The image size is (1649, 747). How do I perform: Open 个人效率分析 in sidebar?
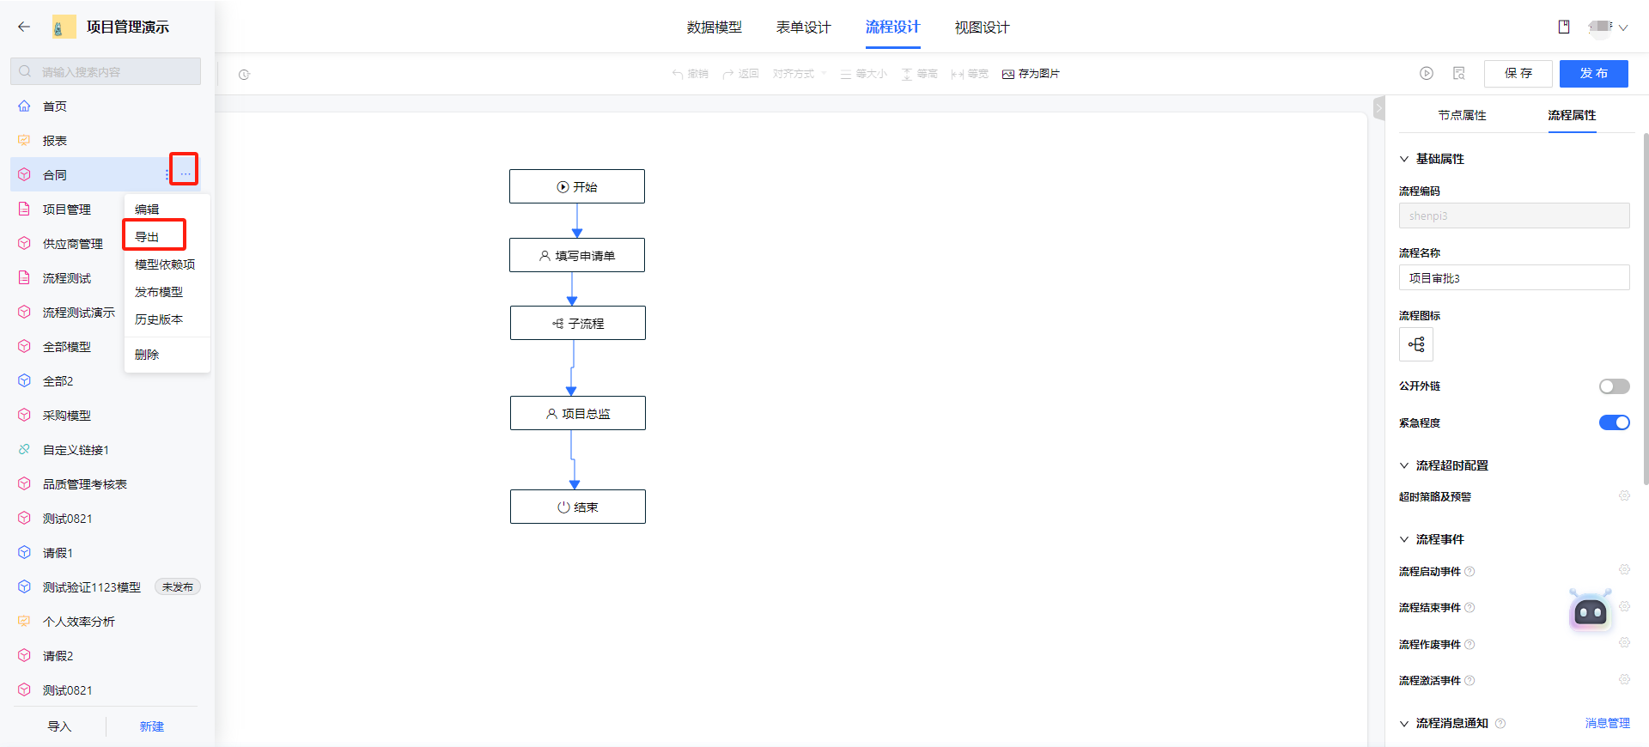click(79, 622)
